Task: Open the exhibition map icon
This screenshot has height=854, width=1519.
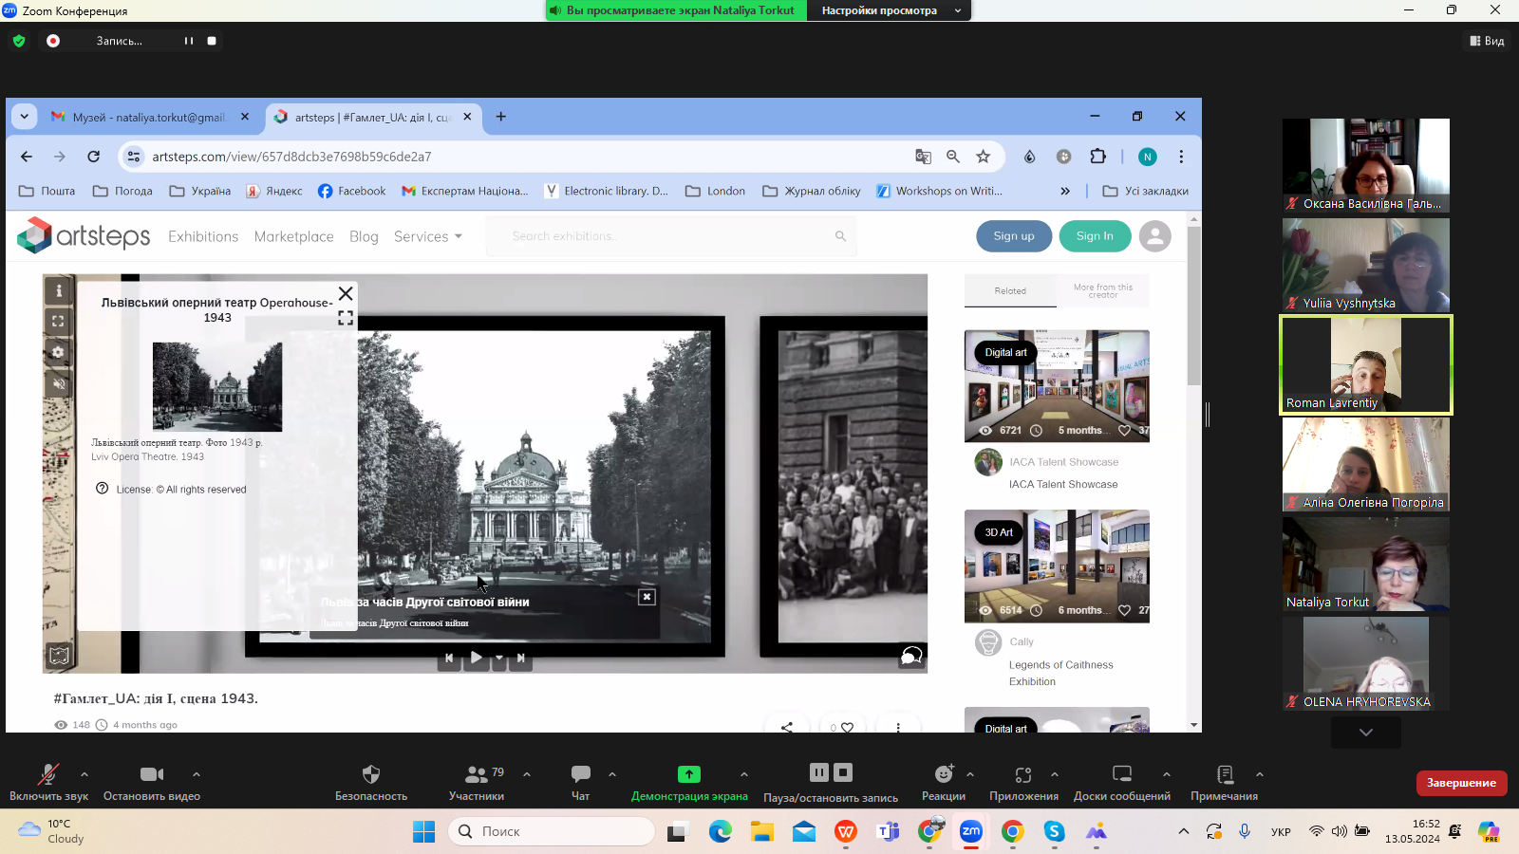Action: click(59, 655)
